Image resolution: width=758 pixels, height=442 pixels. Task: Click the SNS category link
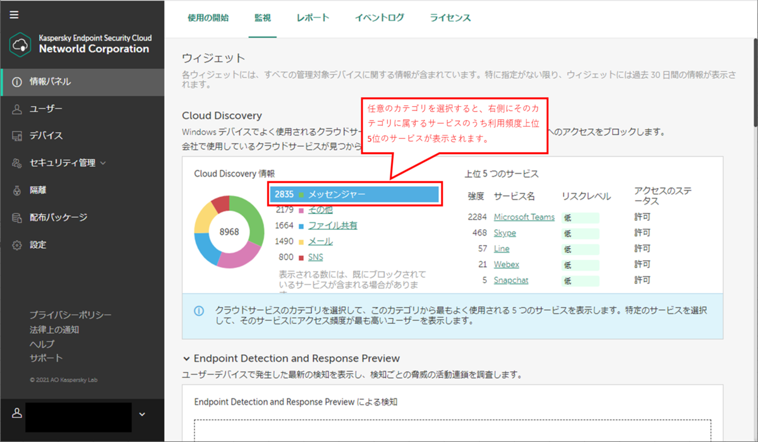pos(315,257)
